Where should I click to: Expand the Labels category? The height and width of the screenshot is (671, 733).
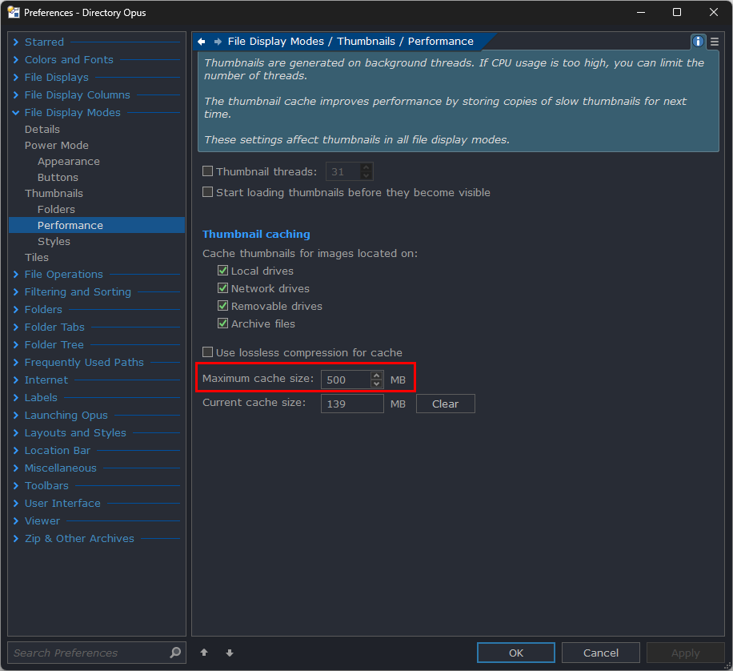16,398
